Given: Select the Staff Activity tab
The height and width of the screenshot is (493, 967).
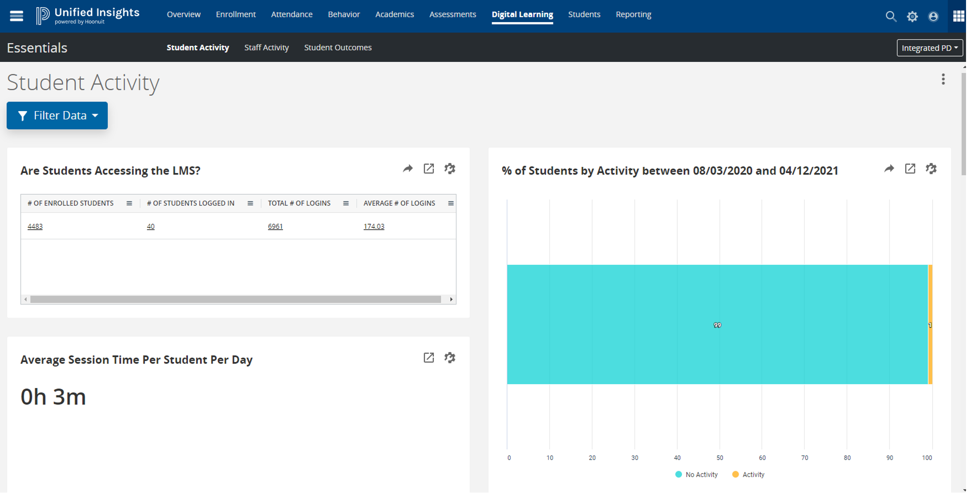Looking at the screenshot, I should click(x=266, y=47).
